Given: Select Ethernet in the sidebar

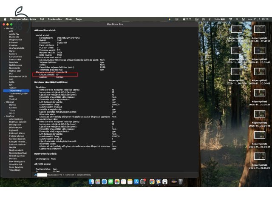Looking at the screenshot, I should pyautogui.click(x=13, y=42).
